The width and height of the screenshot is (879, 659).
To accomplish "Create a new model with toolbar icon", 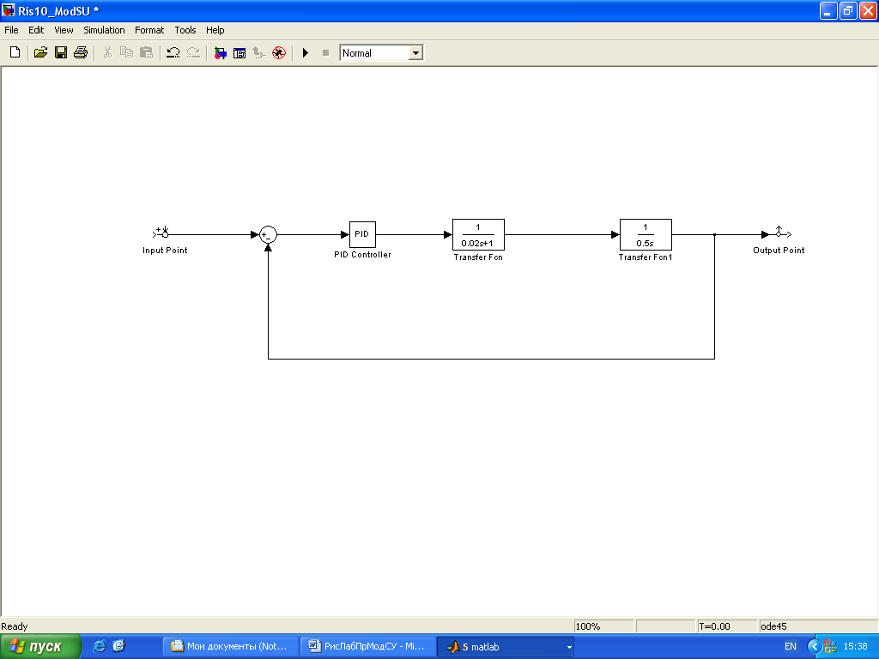I will 15,52.
